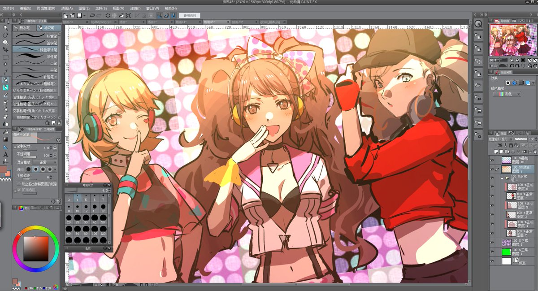Open the save icon dropdown arrow
This screenshot has height=291, width=538.
(84, 16)
